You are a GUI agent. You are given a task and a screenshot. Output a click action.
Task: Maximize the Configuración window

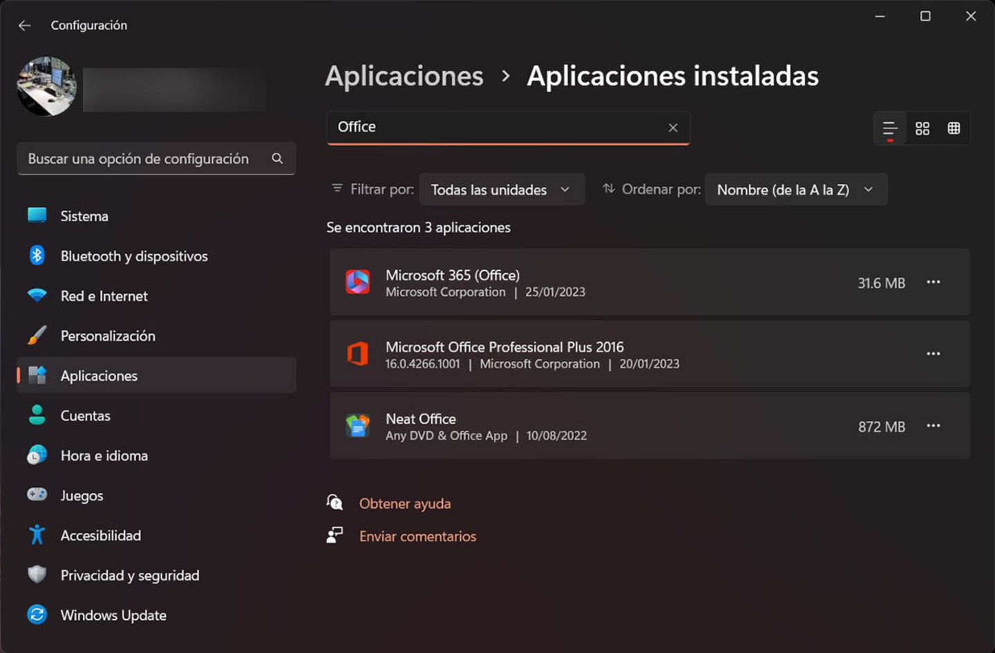[x=925, y=17]
